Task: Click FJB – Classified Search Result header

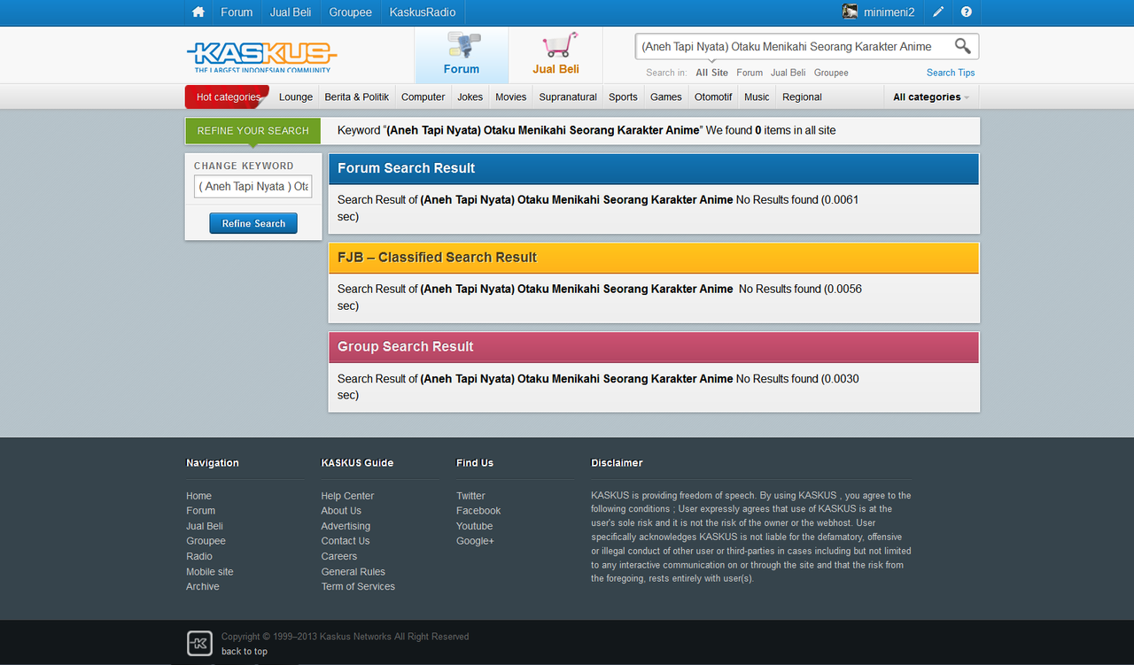Action: (654, 258)
